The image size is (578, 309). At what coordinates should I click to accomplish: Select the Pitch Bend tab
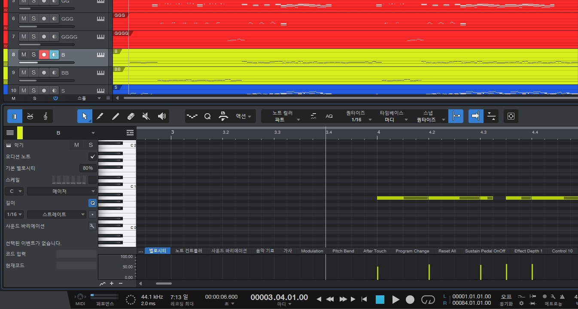343,251
